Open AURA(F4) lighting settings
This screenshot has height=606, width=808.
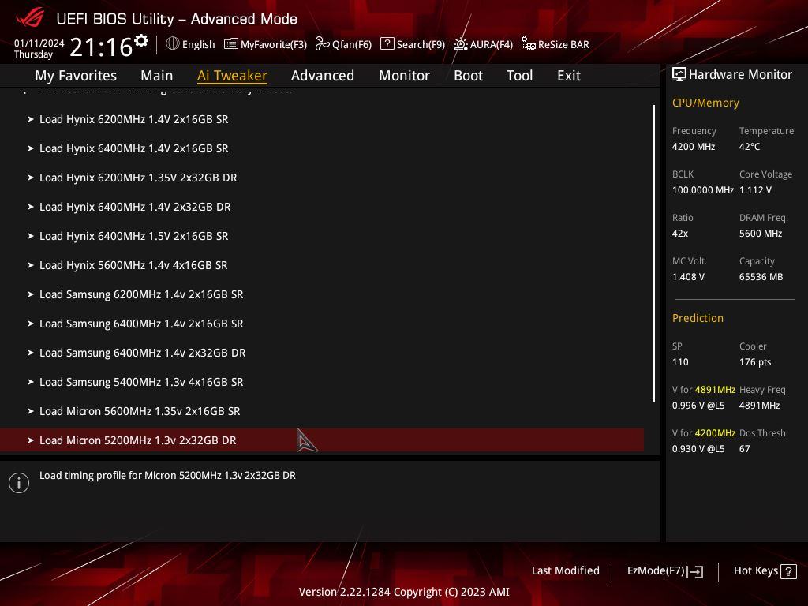tap(491, 44)
